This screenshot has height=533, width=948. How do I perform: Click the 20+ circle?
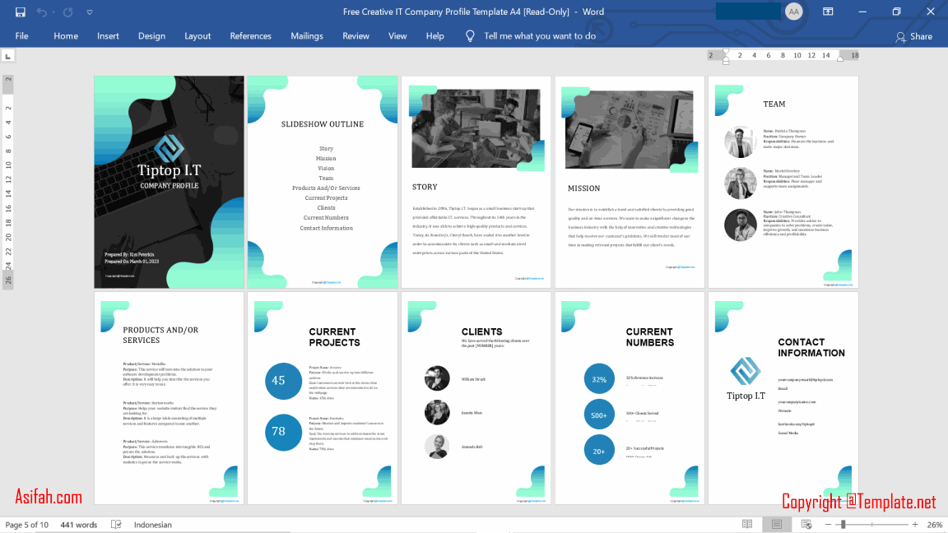point(599,450)
